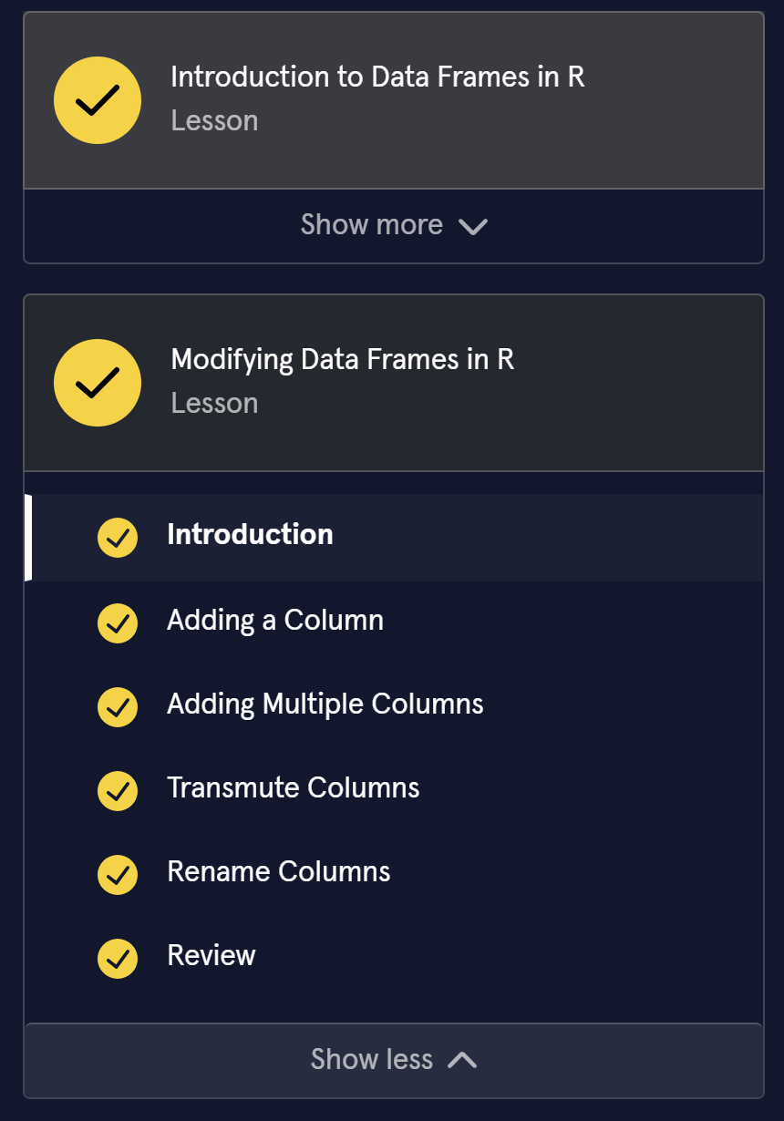Viewport: 784px width, 1121px height.
Task: Click checkmark icon beside Adding Multiple Columns
Action: coord(118,707)
